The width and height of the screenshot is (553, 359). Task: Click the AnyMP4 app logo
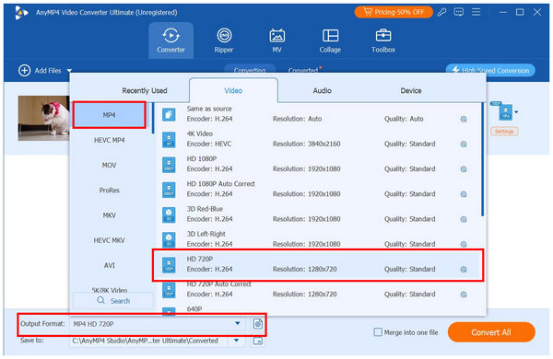pyautogui.click(x=21, y=13)
